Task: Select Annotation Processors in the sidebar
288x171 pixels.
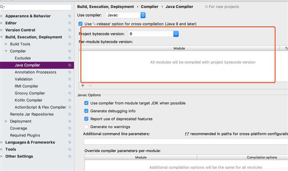Action: click(x=35, y=72)
